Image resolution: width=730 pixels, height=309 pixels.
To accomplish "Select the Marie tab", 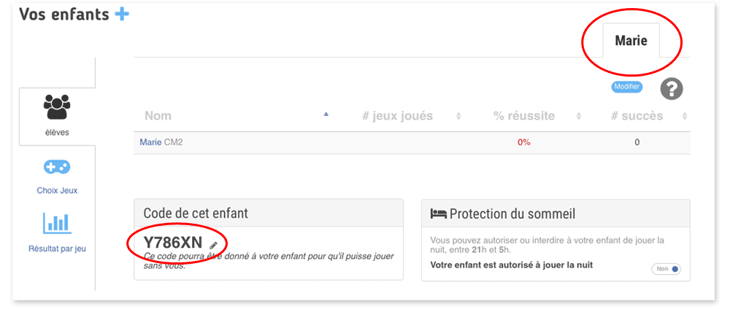I will click(631, 40).
